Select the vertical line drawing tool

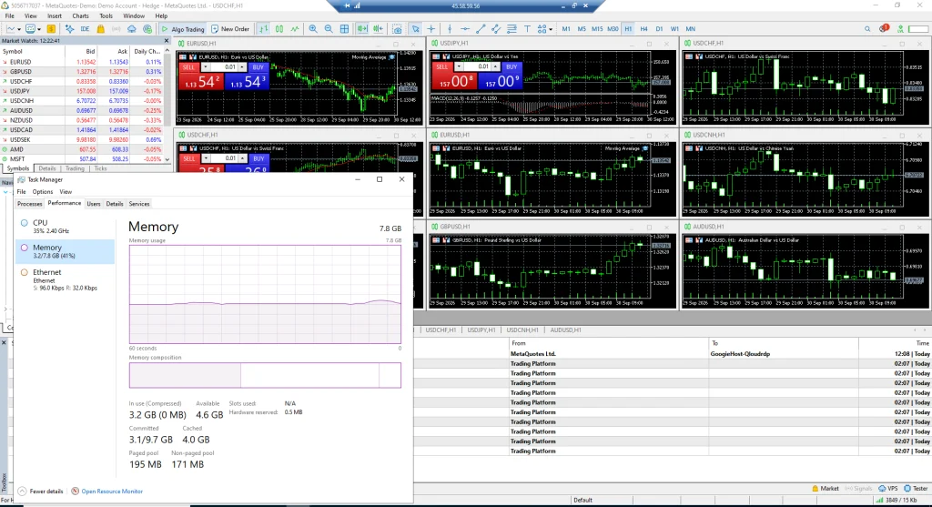[x=450, y=28]
